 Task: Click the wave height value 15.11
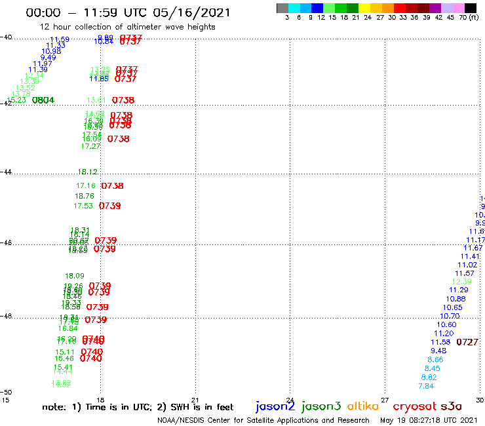coord(65,352)
